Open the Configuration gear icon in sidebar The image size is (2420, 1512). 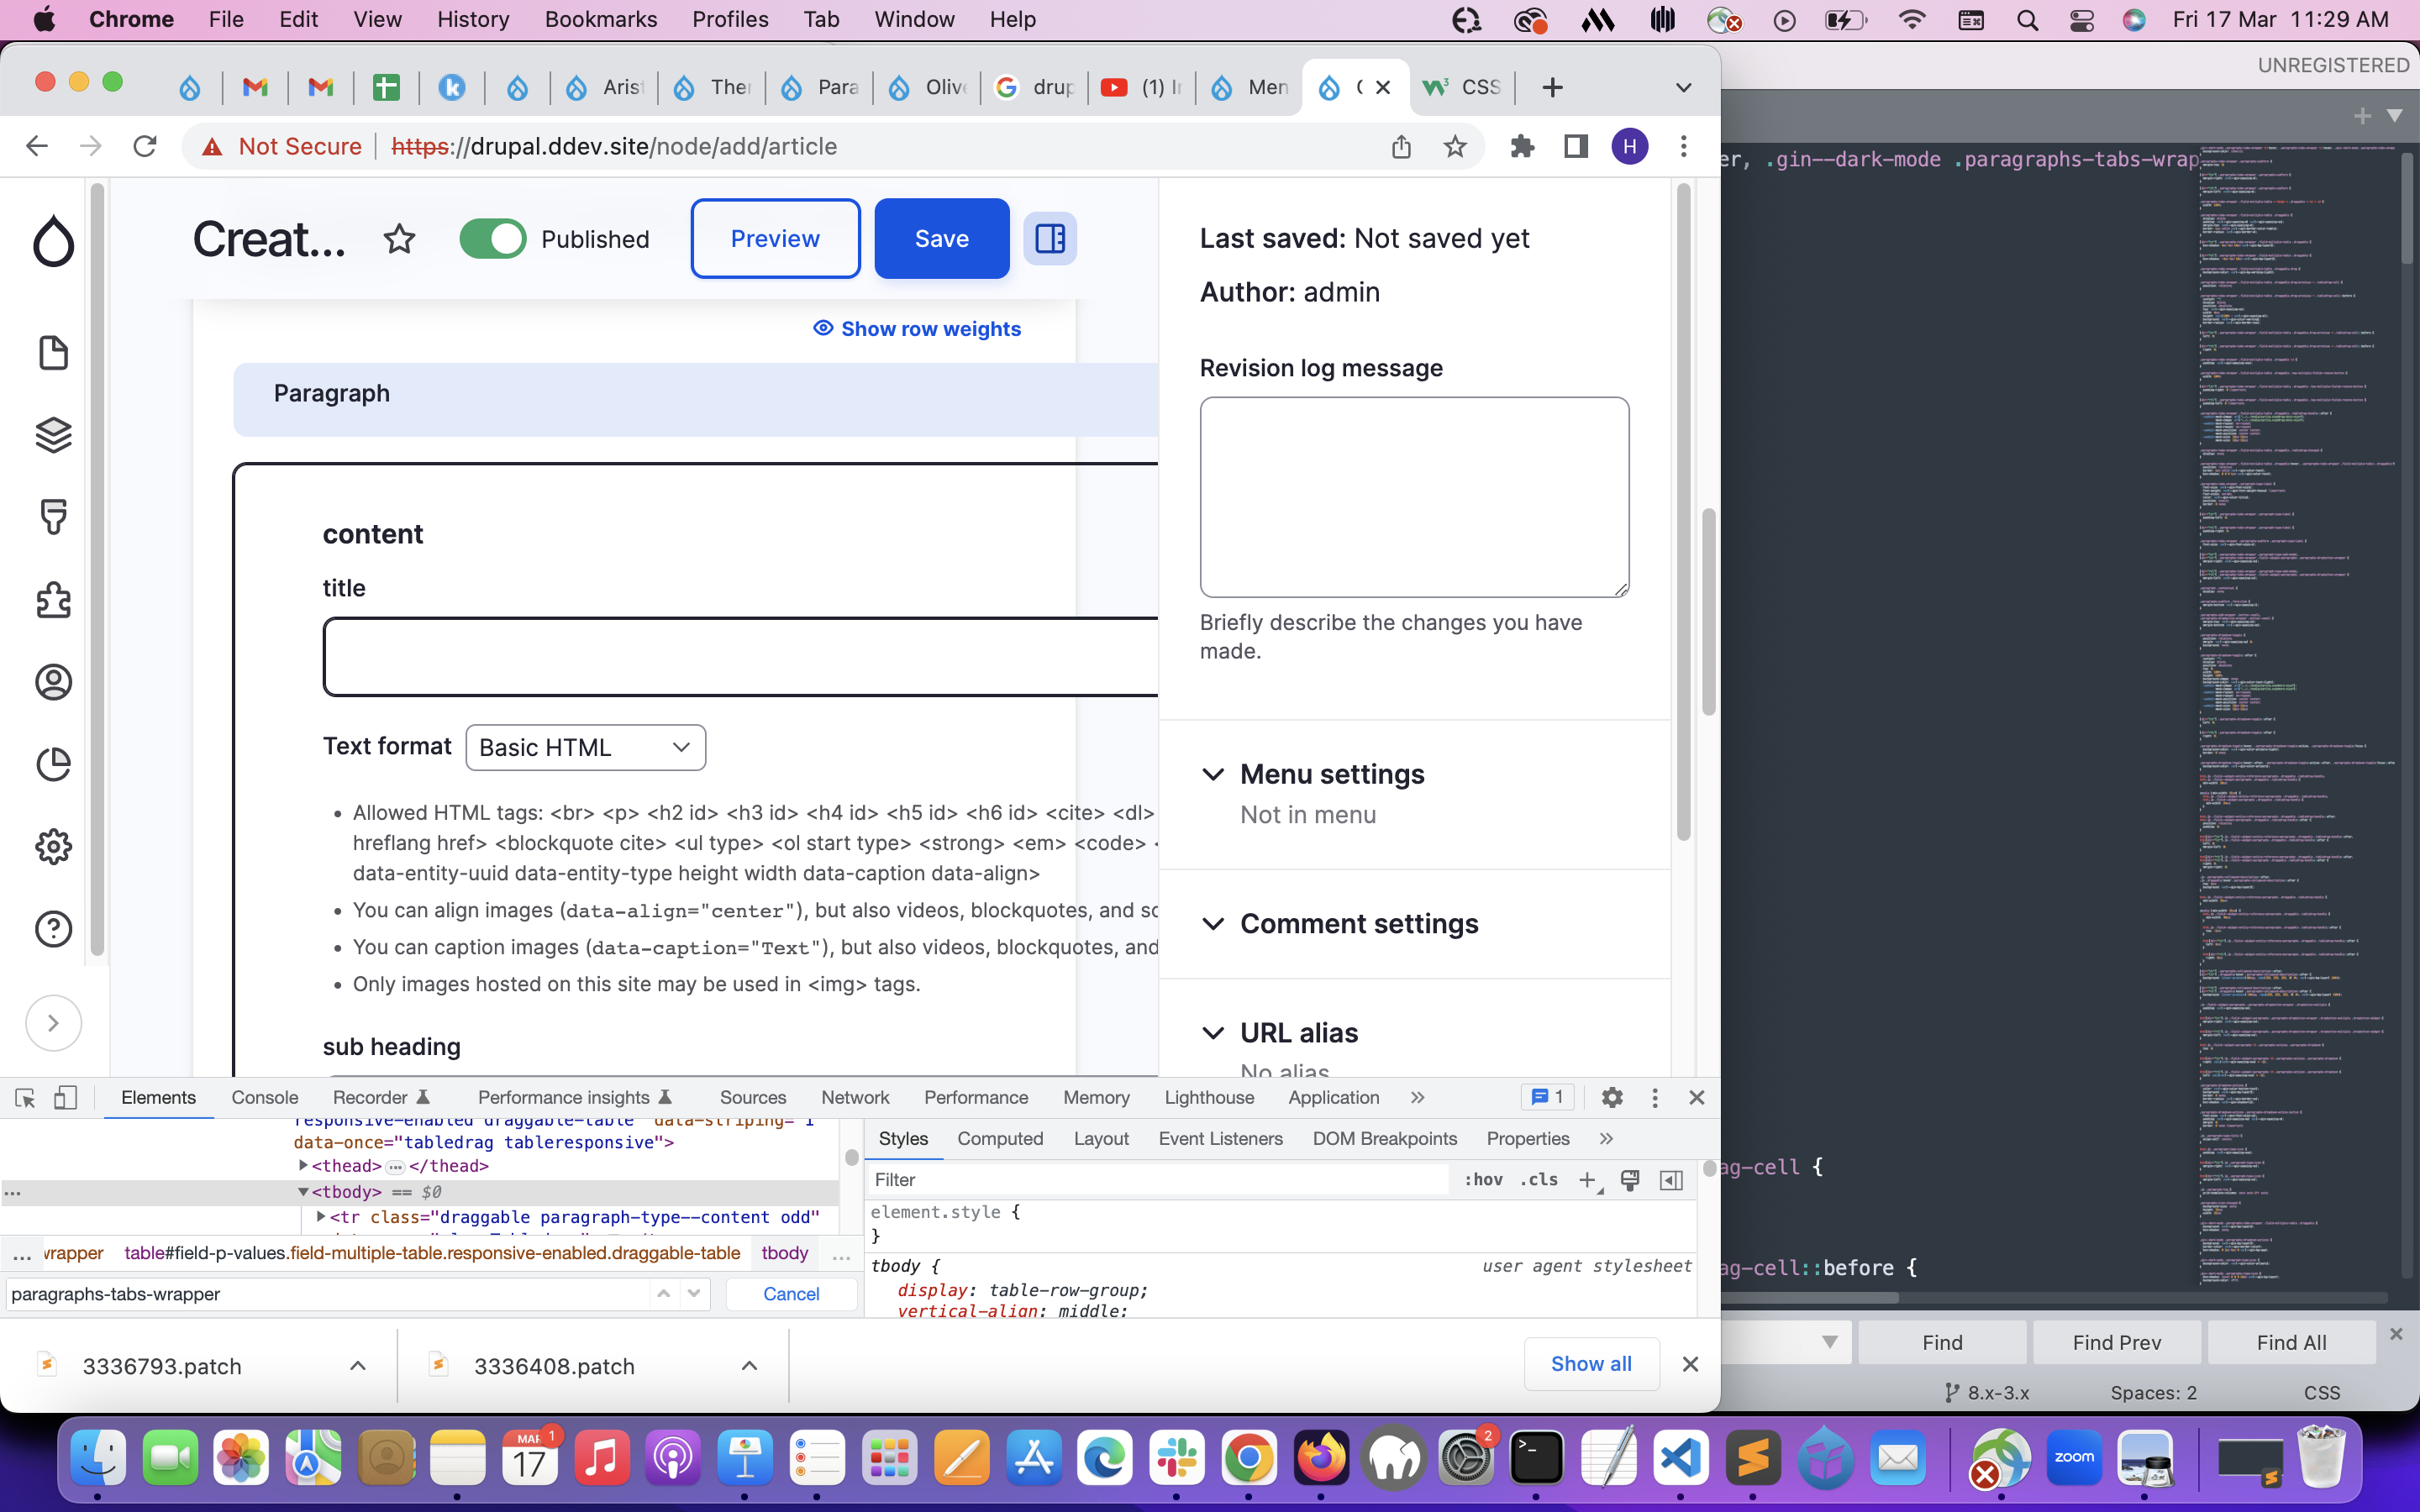tap(53, 847)
